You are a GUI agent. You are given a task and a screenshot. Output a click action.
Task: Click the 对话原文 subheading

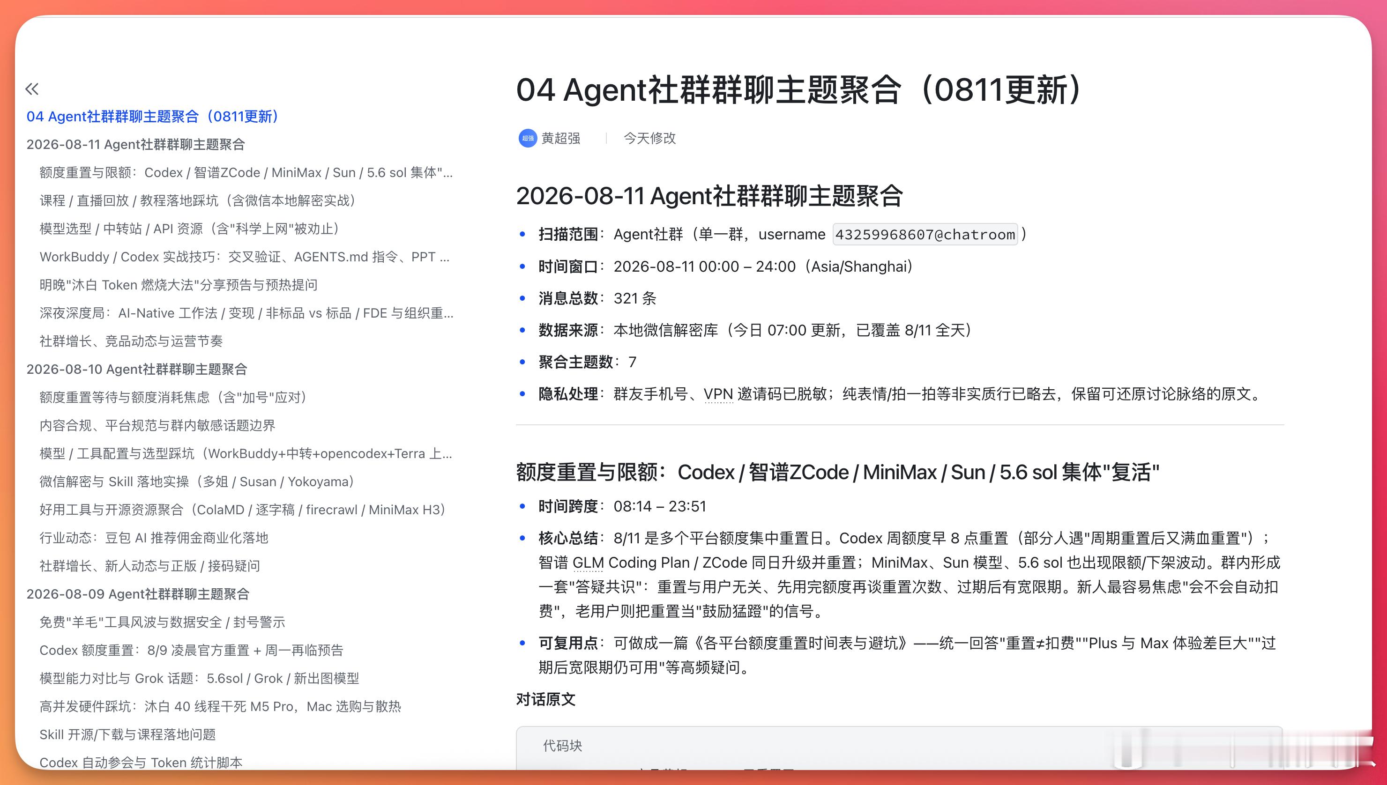pyautogui.click(x=546, y=699)
